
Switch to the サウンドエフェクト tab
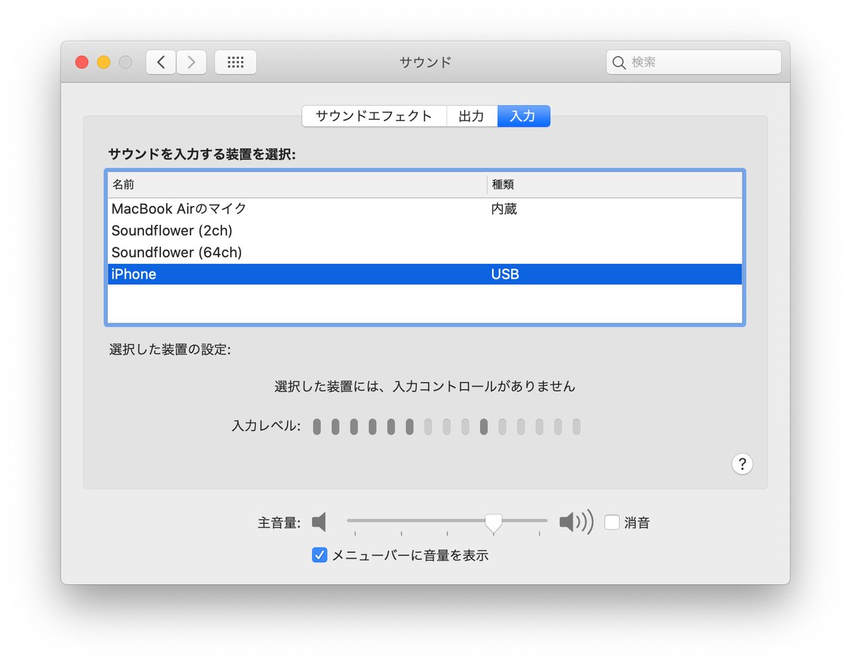click(x=374, y=116)
